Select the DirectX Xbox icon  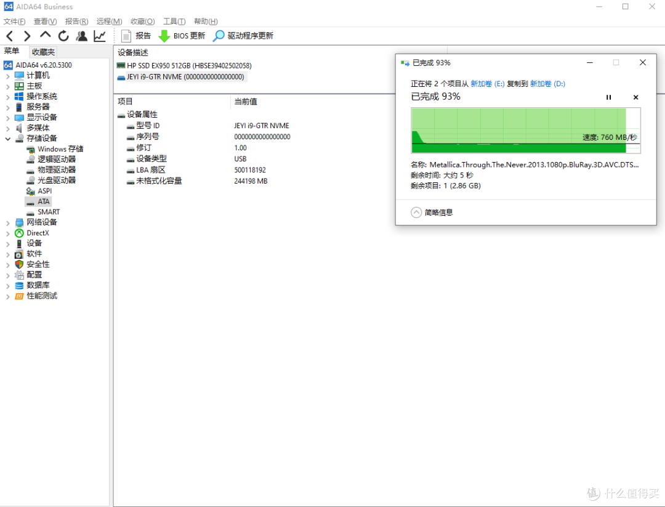coord(19,233)
